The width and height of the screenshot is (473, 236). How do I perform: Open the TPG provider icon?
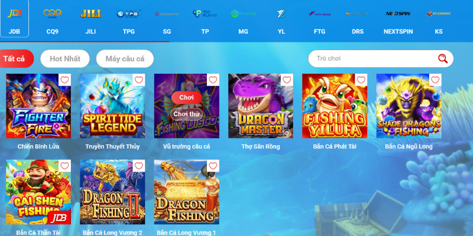[128, 14]
